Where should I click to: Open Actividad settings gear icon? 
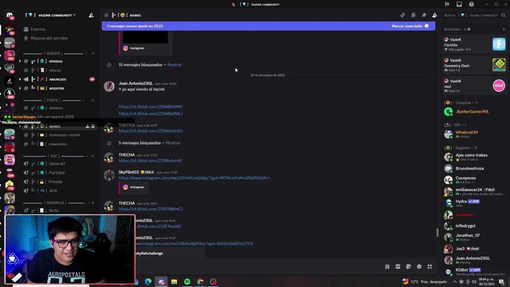(x=469, y=29)
